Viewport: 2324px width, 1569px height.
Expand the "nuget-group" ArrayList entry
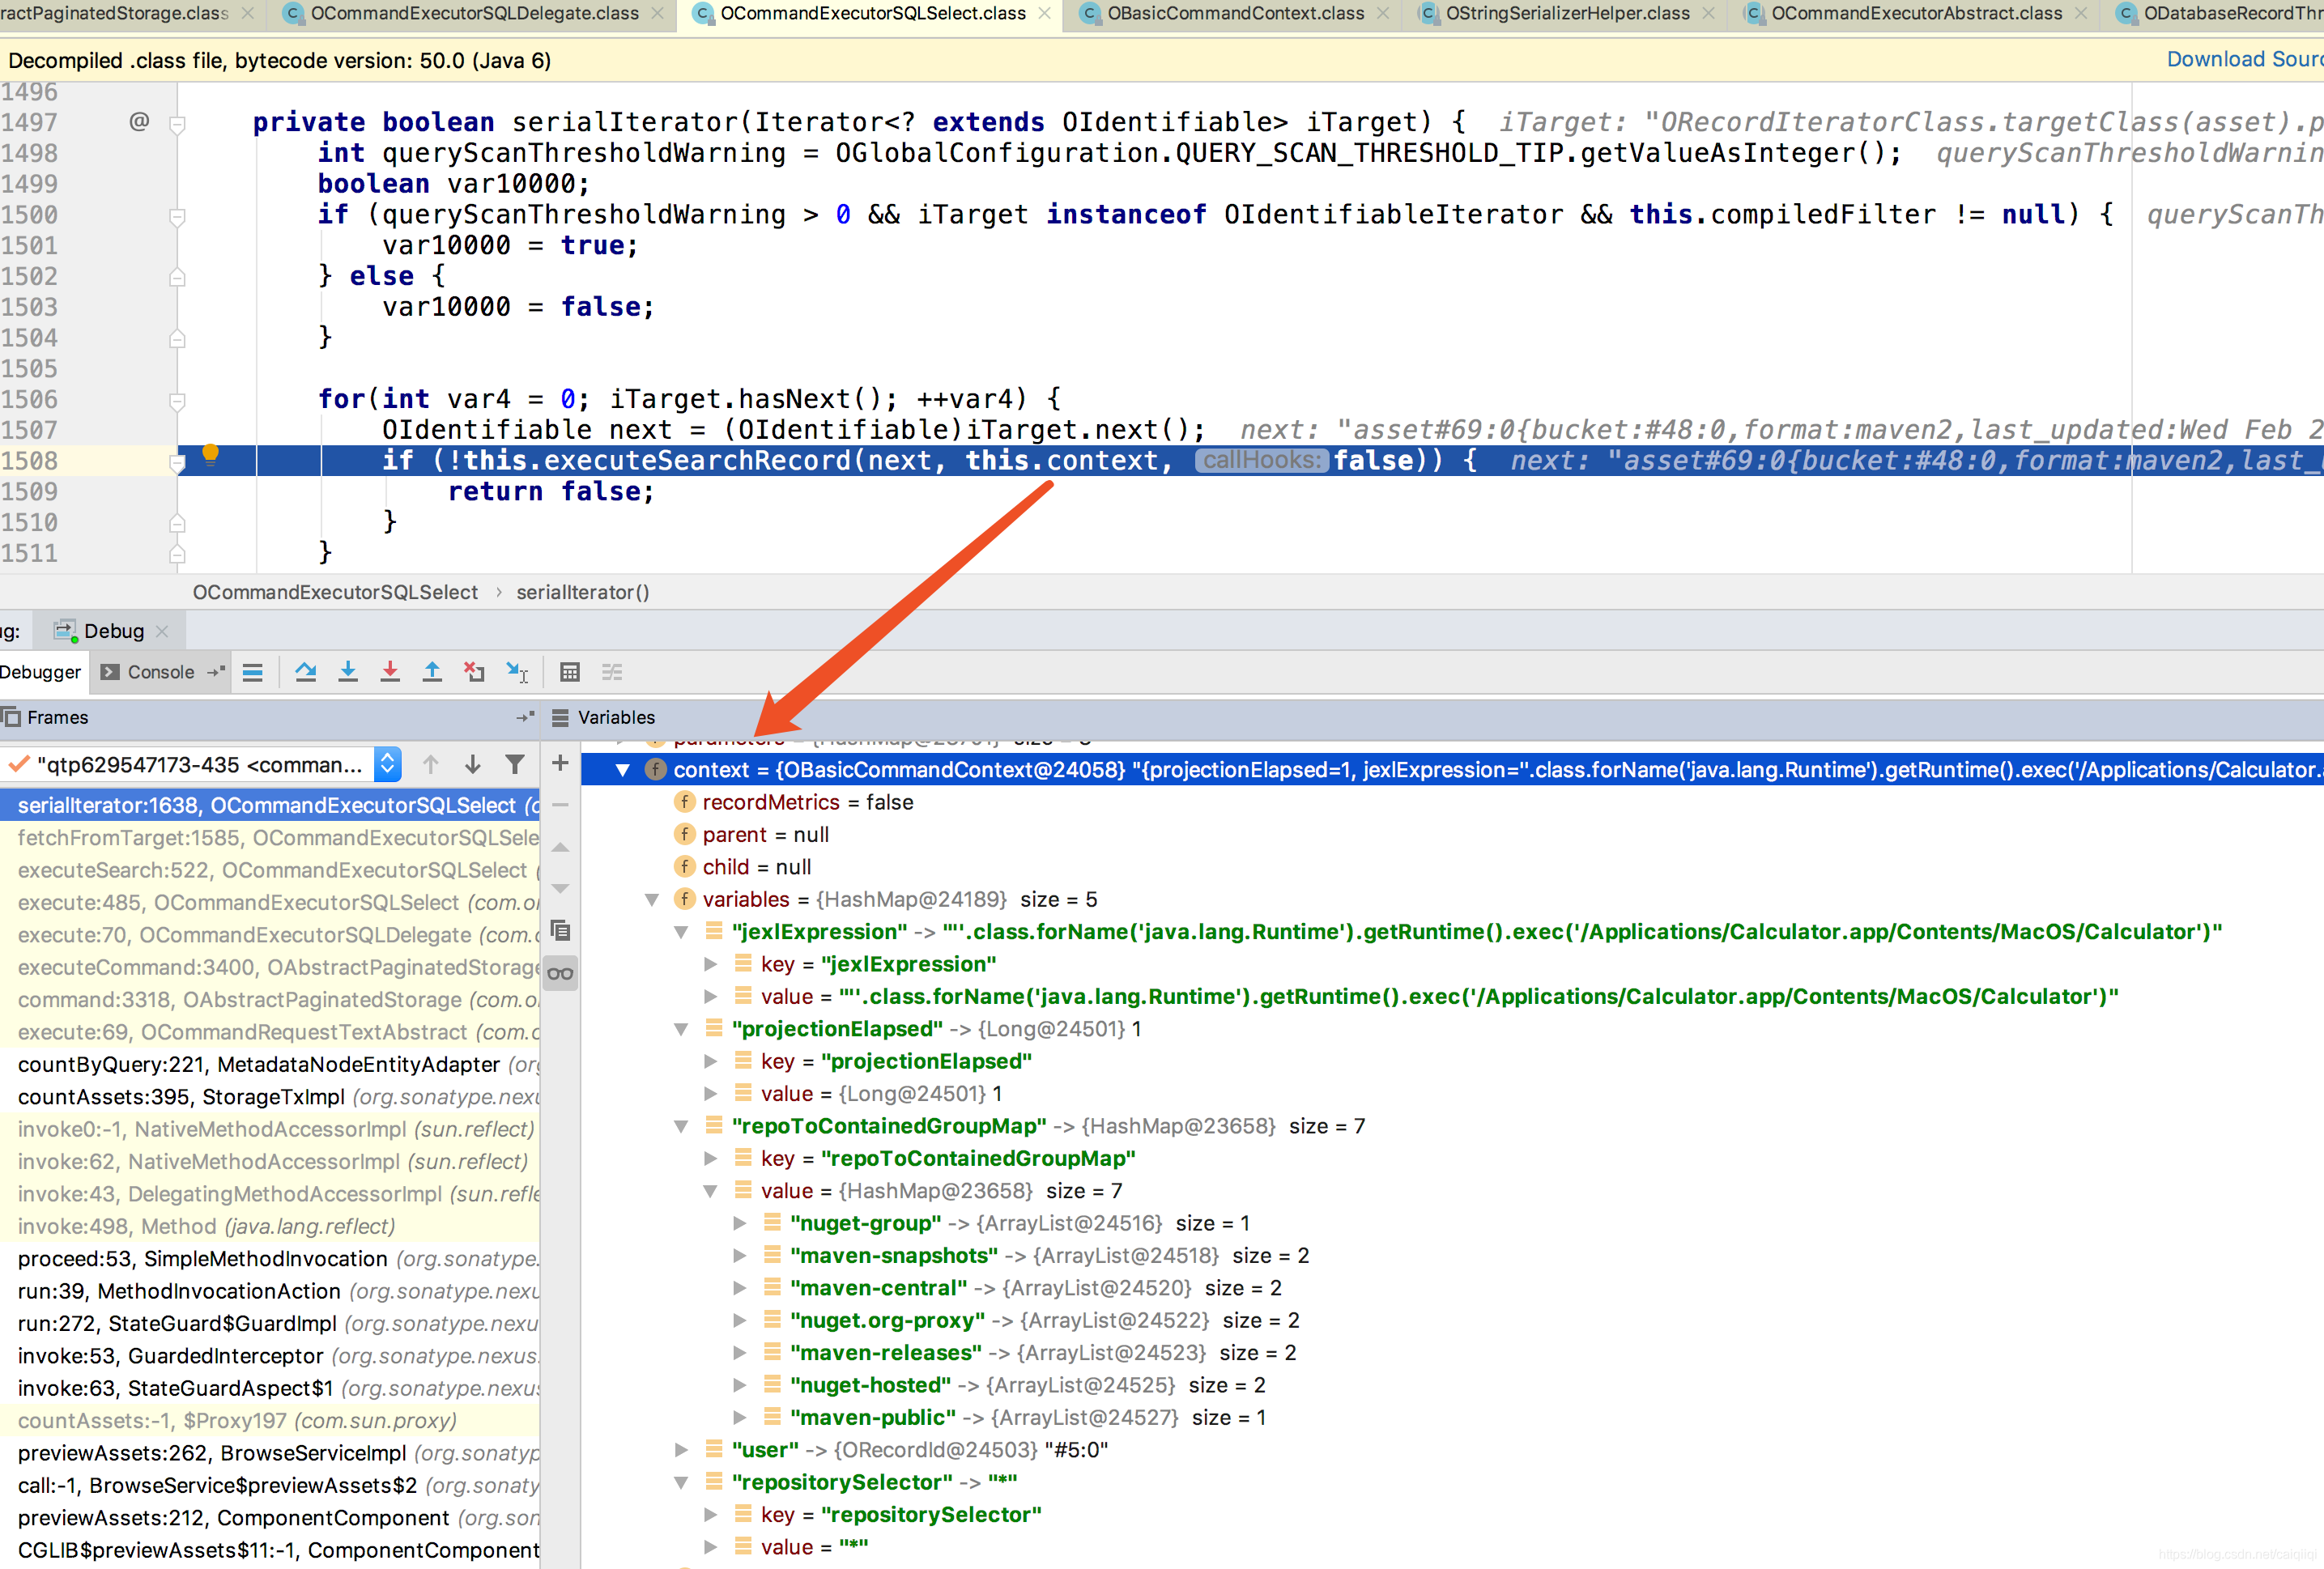739,1223
